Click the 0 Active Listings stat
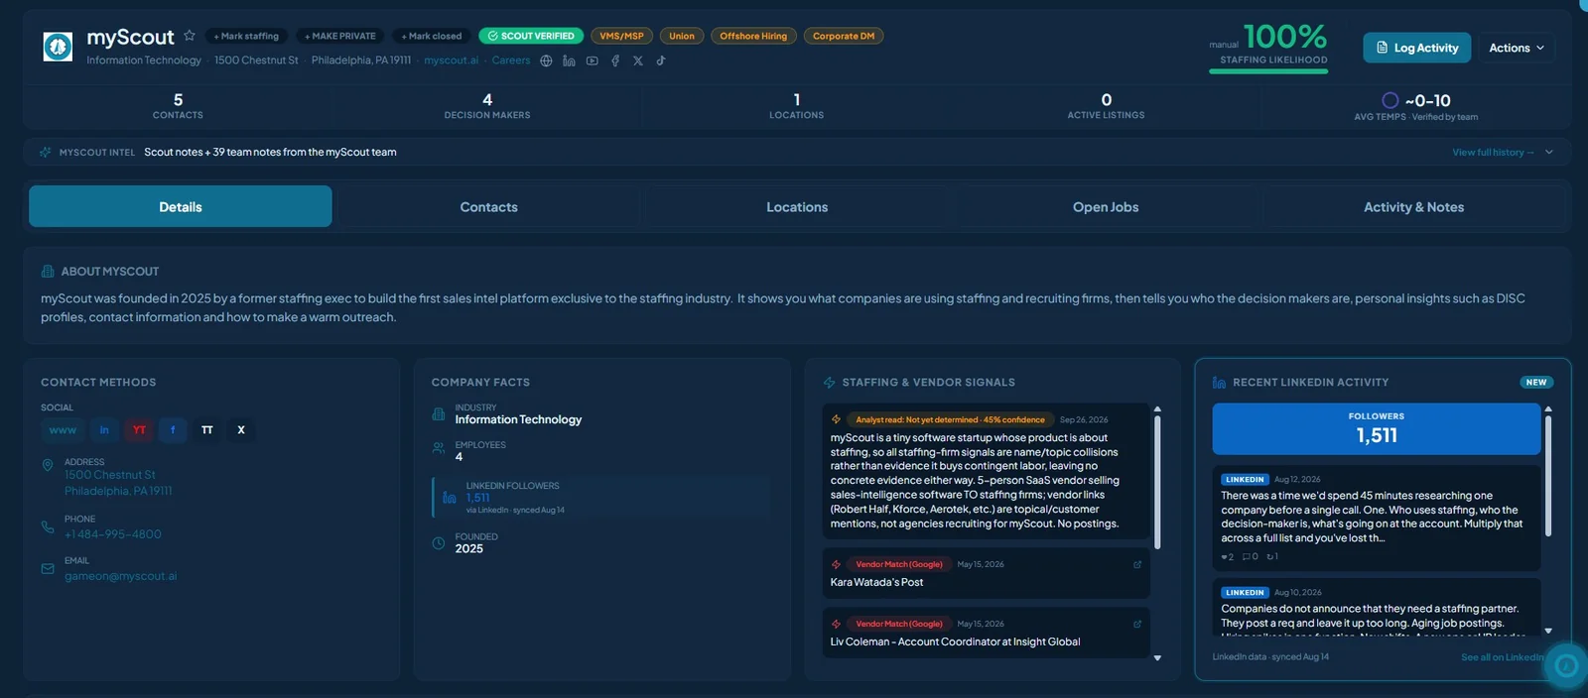 (1107, 106)
